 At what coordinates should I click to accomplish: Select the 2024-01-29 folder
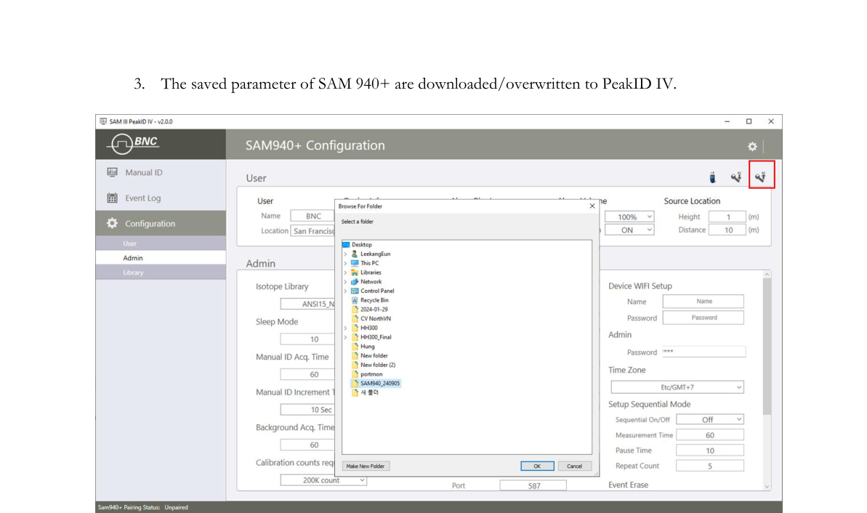370,310
